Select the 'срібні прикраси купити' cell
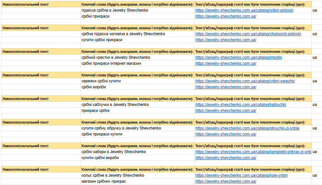 137,134
